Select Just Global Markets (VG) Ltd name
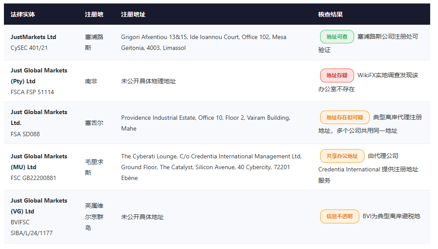This screenshot has width=438, height=249. (x=39, y=206)
